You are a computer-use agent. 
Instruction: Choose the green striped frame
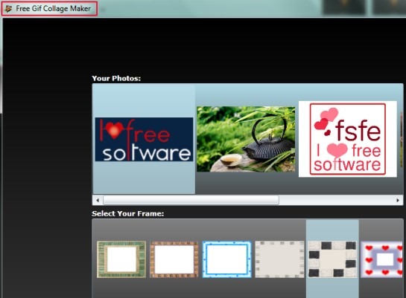pos(121,259)
